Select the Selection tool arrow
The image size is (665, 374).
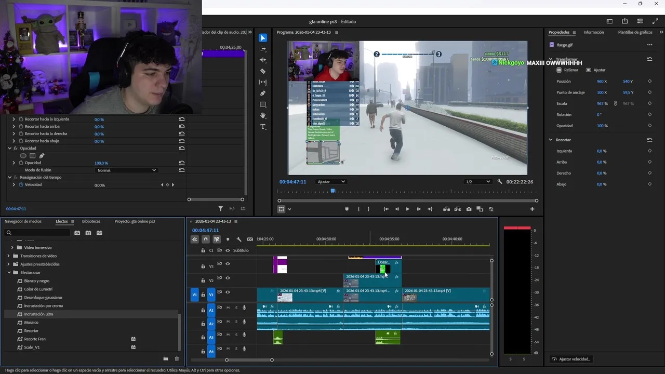click(x=263, y=38)
